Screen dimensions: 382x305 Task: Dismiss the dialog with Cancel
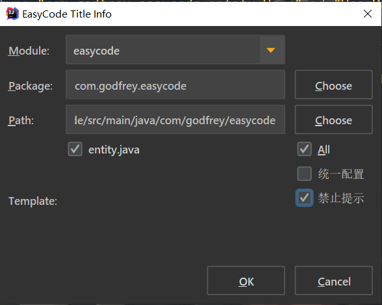pyautogui.click(x=333, y=281)
